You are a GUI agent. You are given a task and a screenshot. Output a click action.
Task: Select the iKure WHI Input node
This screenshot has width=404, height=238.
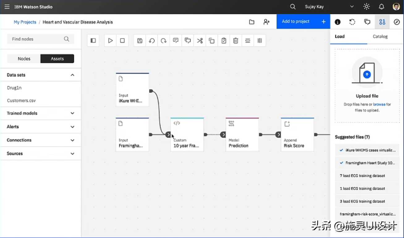point(132,90)
